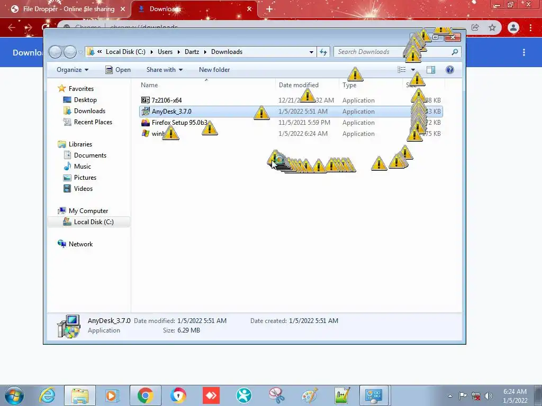Click the search magnifier icon
Viewport: 542px width, 406px height.
click(x=455, y=52)
